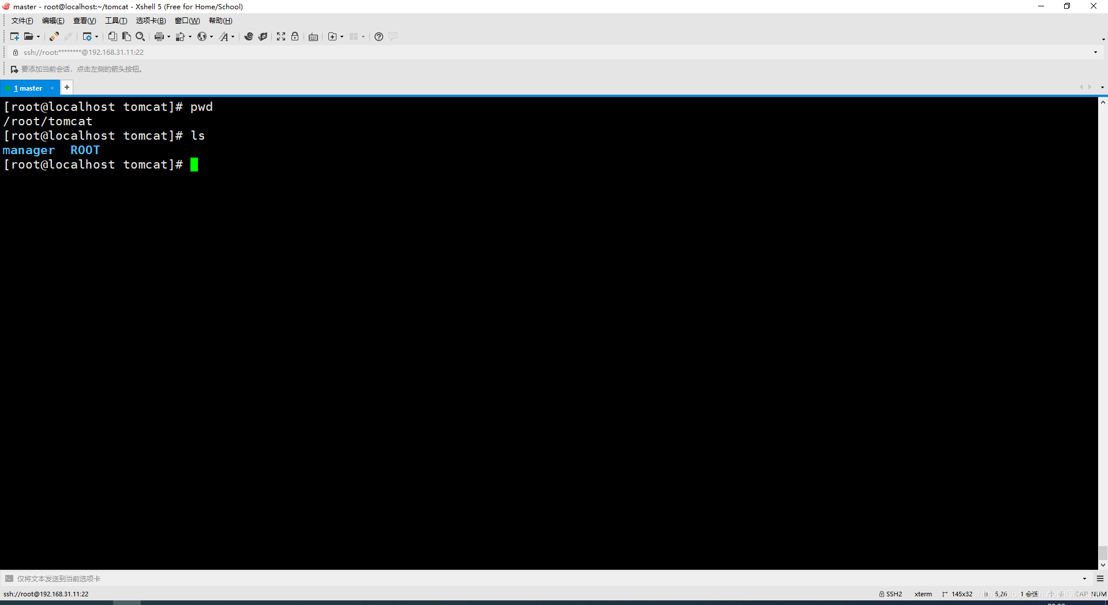Click the chat bubble toolbar icon
Viewport: 1108px width, 605px height.
(x=393, y=36)
